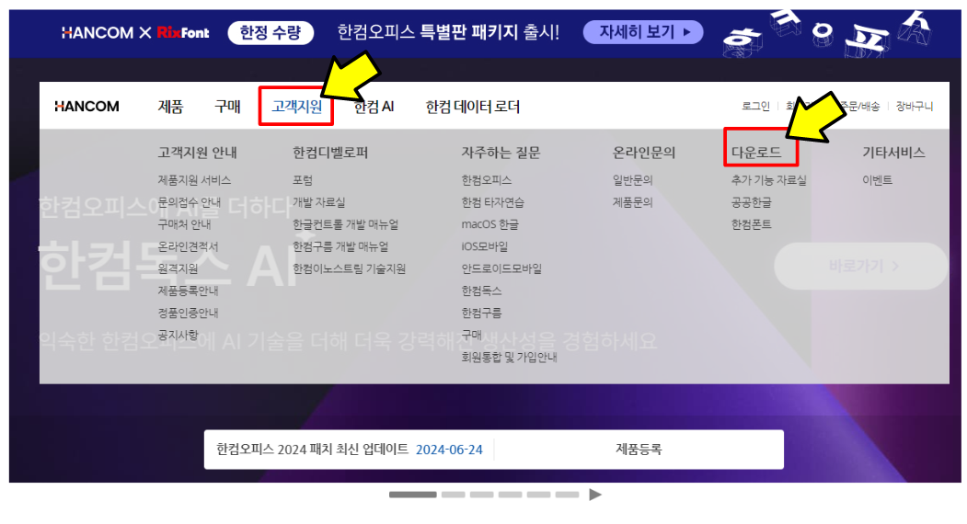
Task: Open 한컴 타자연습 FAQ link
Action: [x=493, y=202]
